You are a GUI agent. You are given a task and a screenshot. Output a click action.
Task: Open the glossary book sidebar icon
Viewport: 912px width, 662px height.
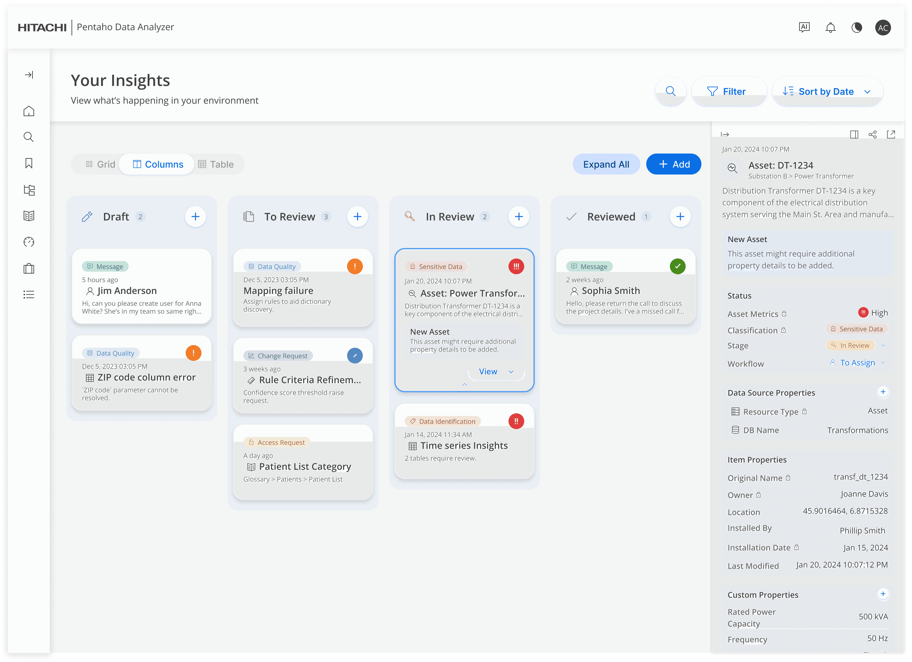29,216
